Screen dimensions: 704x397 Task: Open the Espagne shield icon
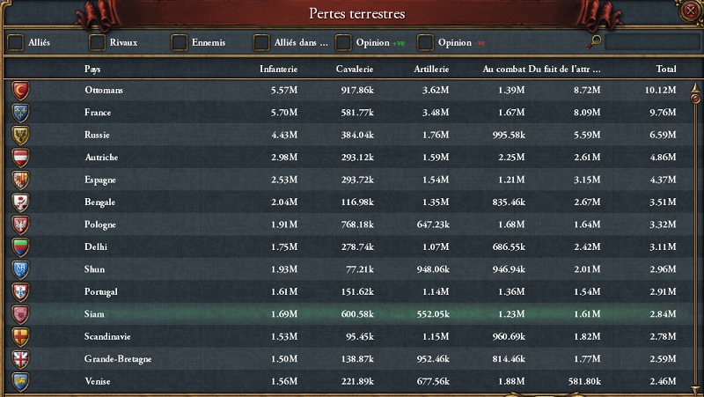(x=20, y=180)
